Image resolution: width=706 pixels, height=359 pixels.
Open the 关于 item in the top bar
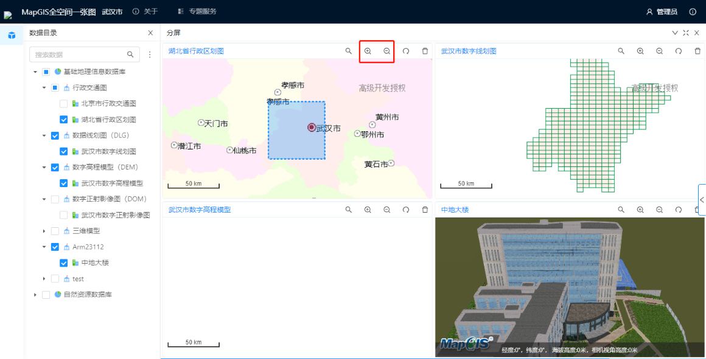point(145,12)
